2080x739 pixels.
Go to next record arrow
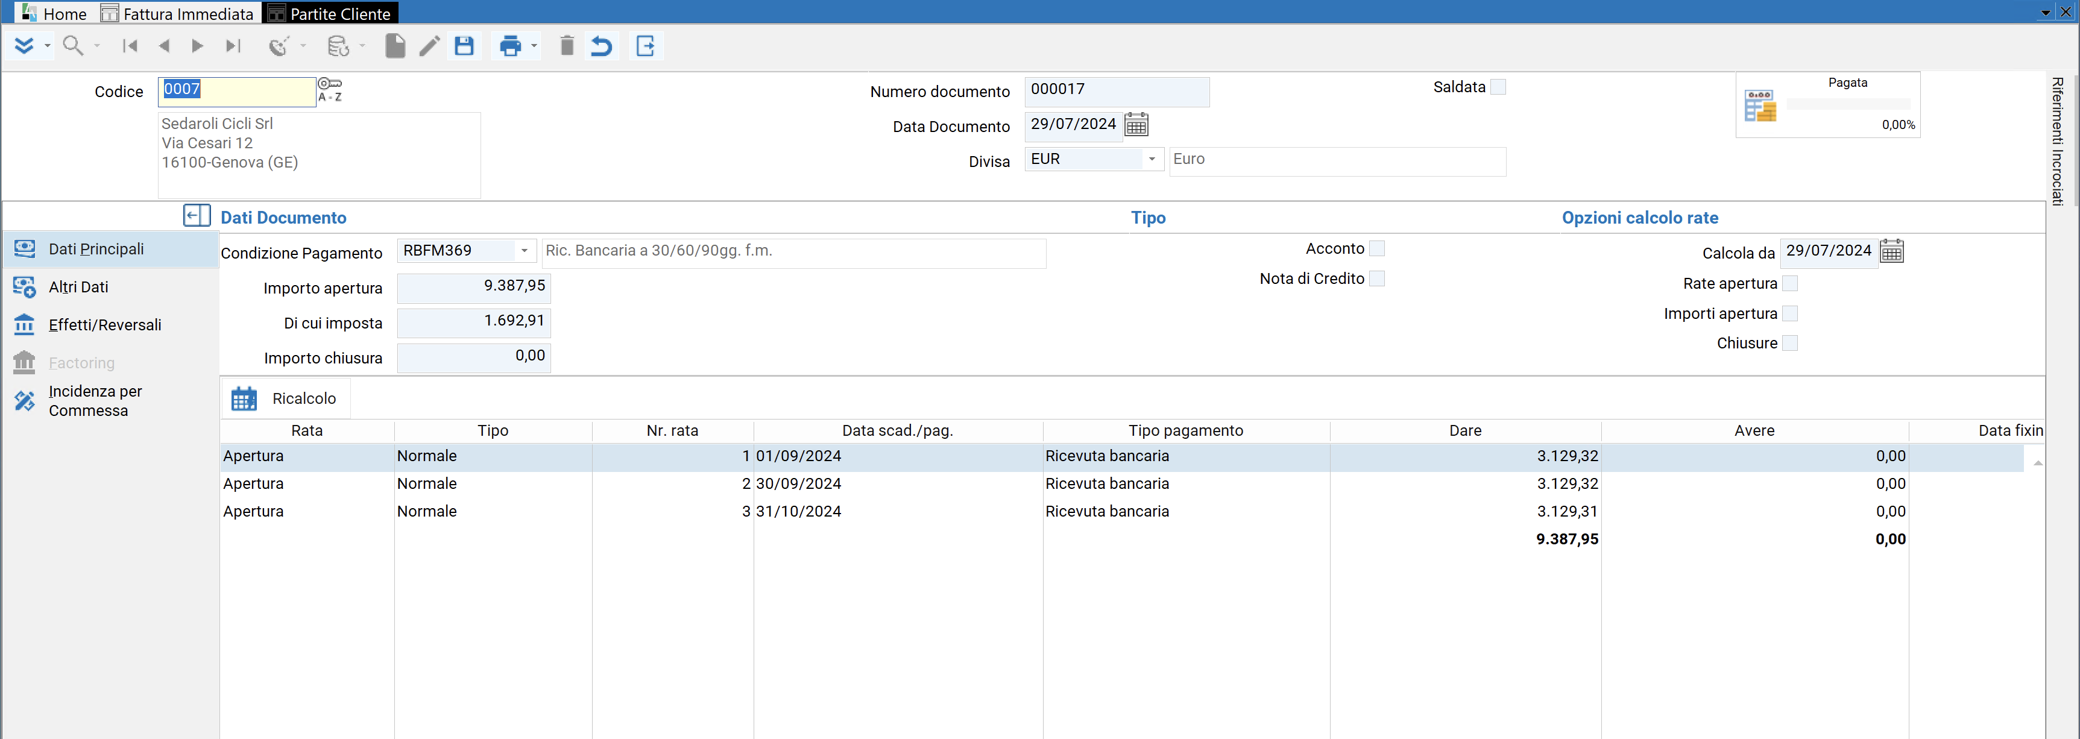(x=197, y=46)
